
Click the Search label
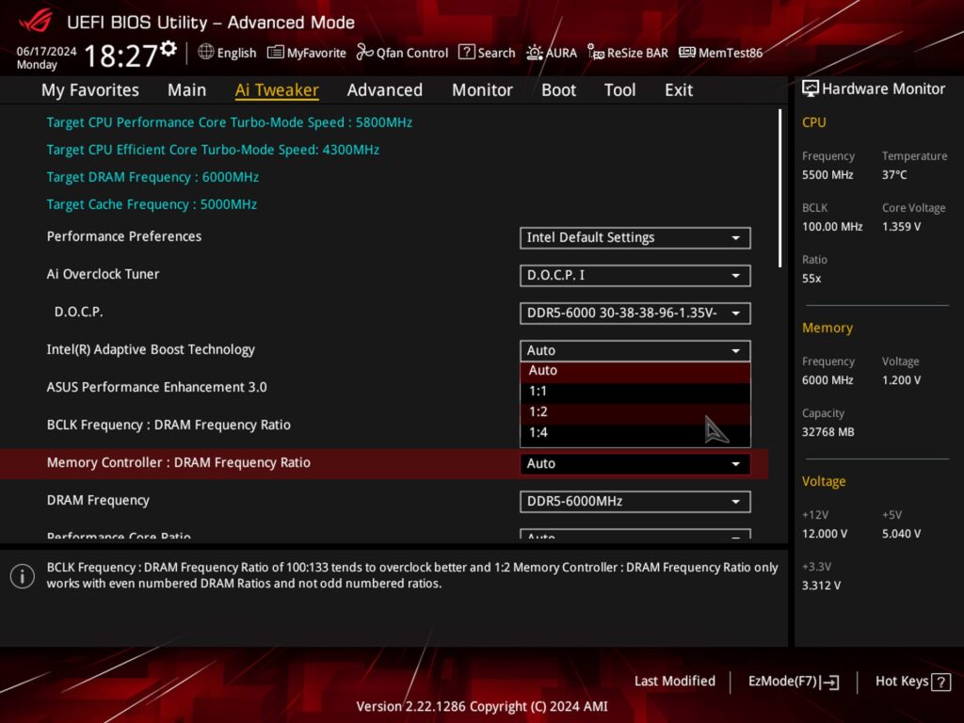tap(496, 53)
